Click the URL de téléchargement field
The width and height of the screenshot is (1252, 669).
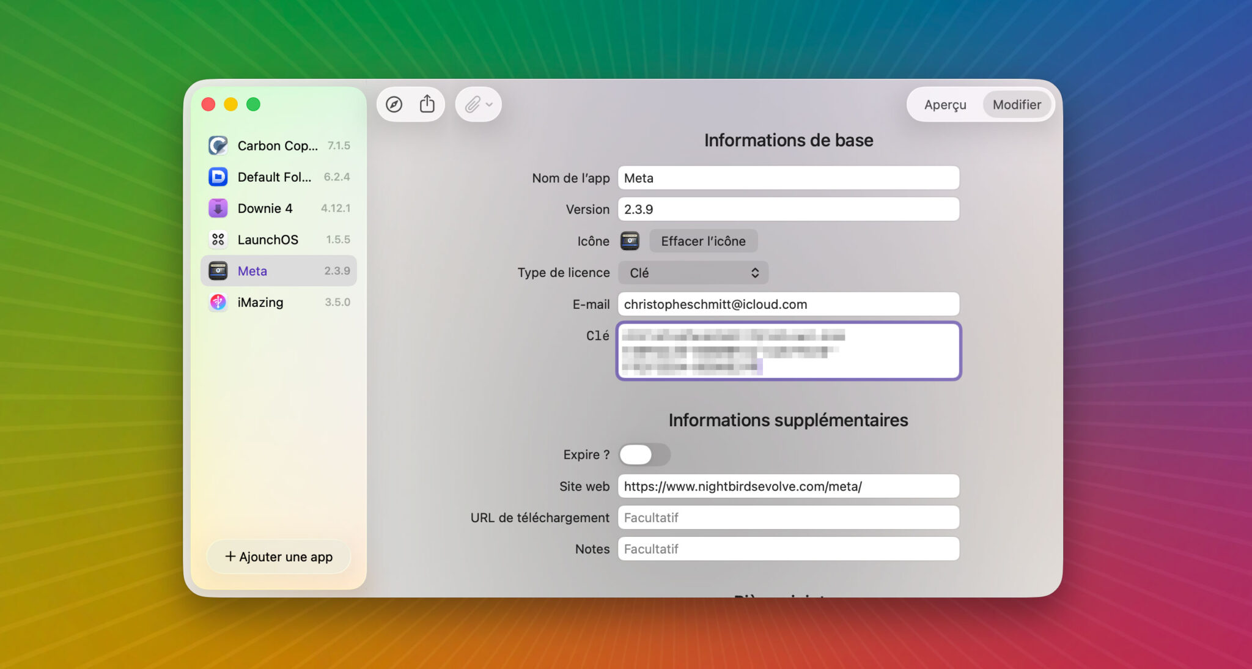(789, 517)
